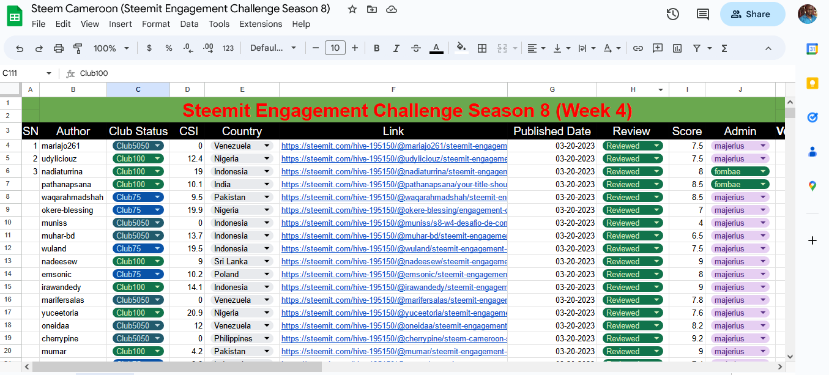829x375 pixels.
Task: Move document with folder icon
Action: click(371, 9)
